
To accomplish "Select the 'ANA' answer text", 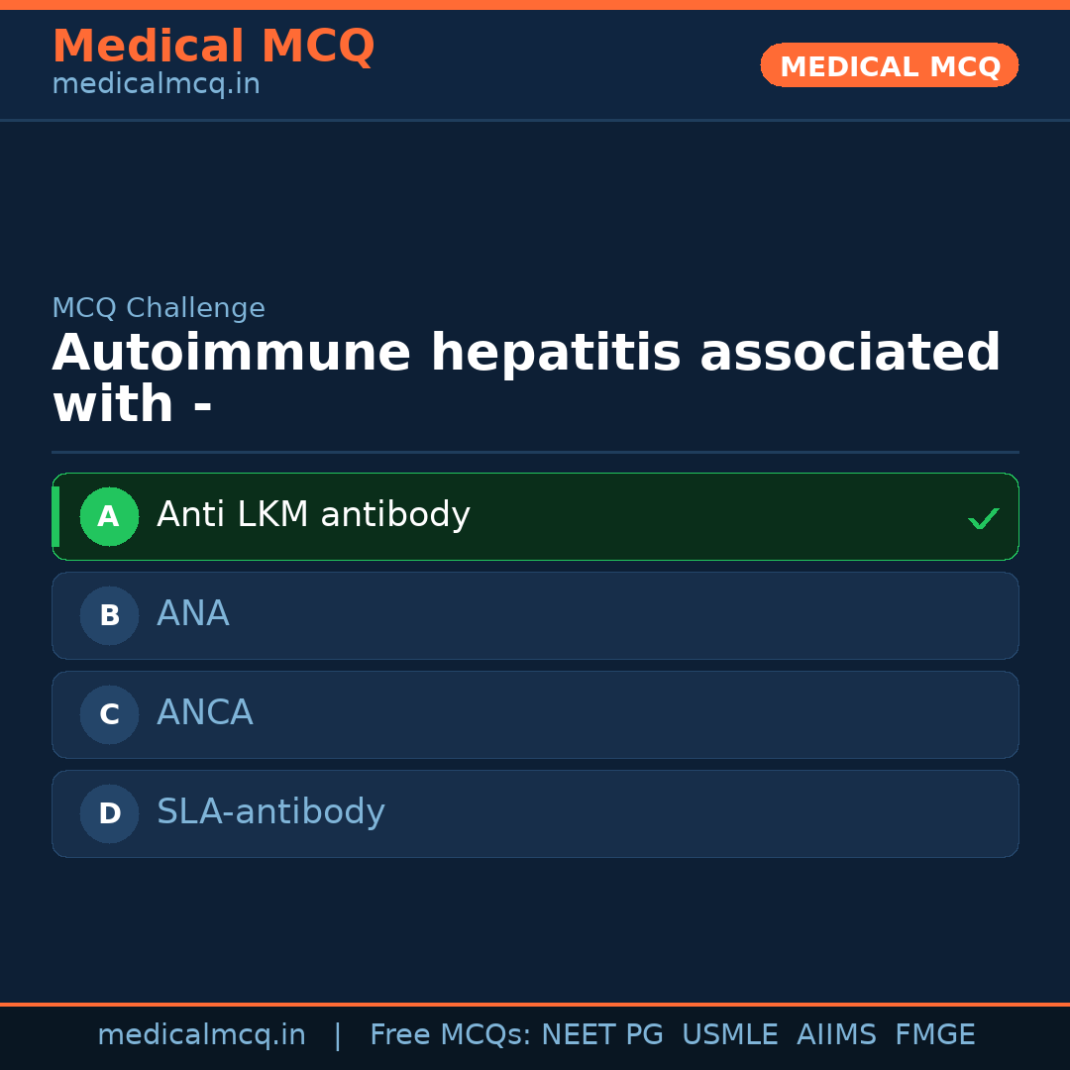I will click(193, 614).
